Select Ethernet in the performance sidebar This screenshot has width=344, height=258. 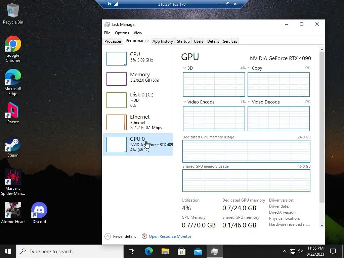(138, 122)
